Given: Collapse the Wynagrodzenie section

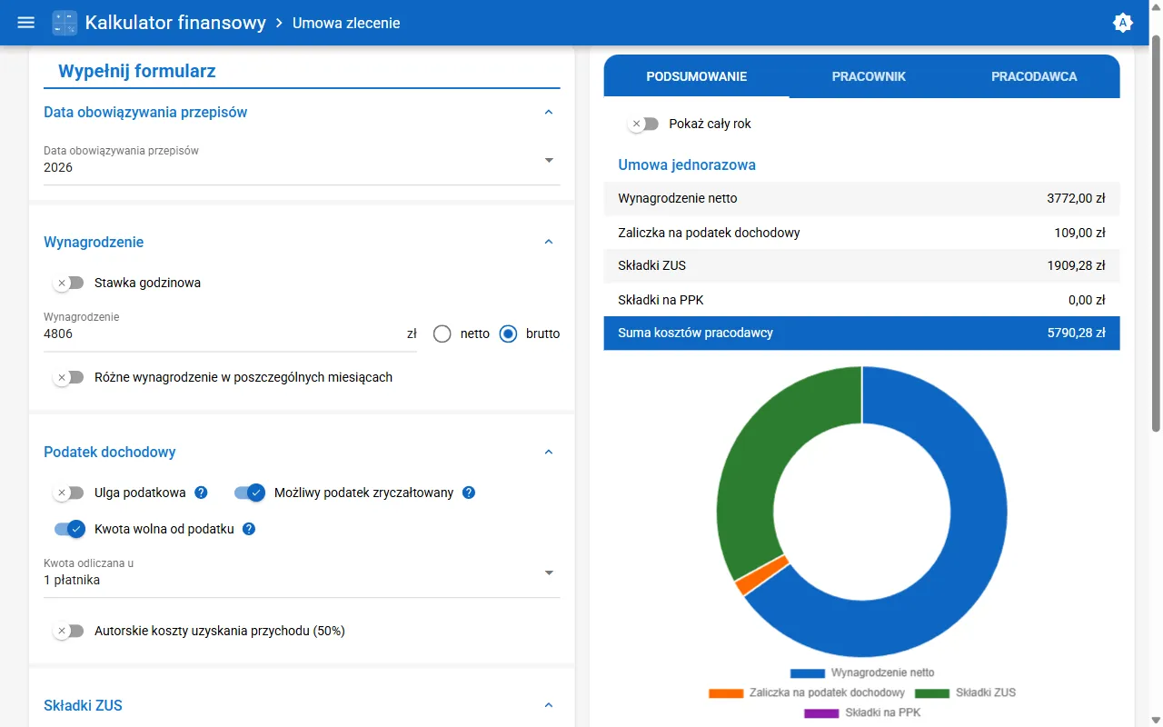Looking at the screenshot, I should [548, 242].
